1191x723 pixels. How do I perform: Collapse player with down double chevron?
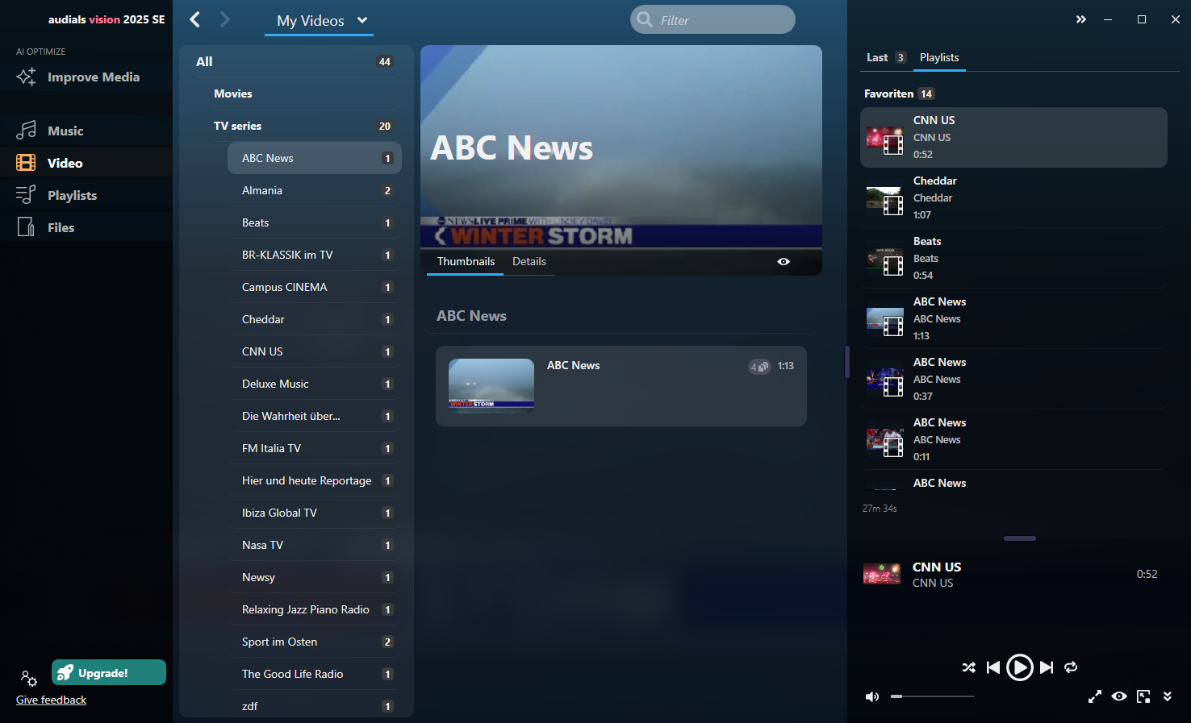click(1167, 696)
